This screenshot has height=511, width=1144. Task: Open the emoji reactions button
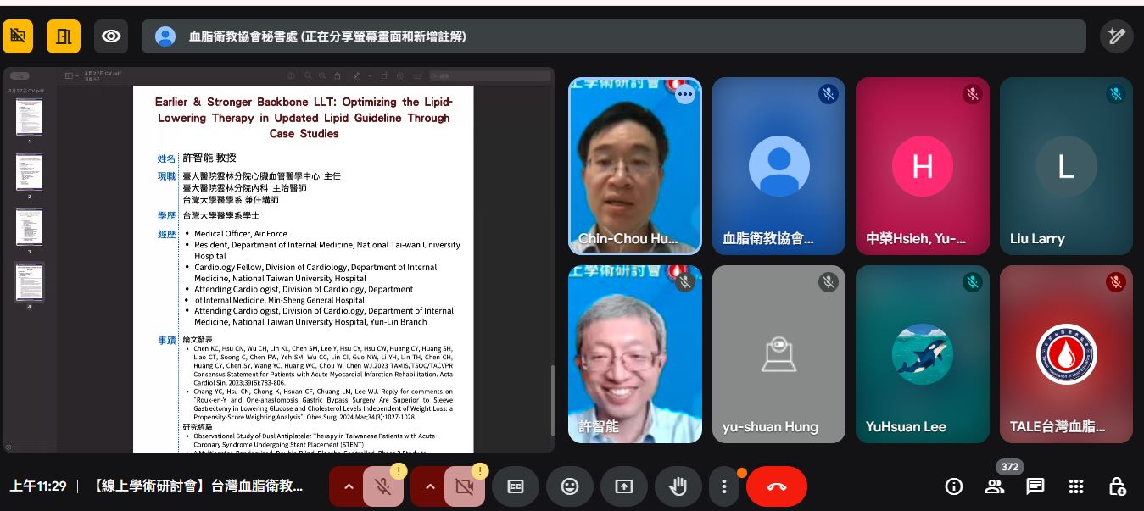click(570, 486)
